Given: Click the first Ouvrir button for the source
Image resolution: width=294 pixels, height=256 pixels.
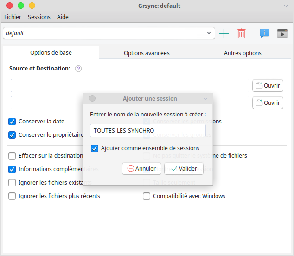Looking at the screenshot, I should coord(268,85).
